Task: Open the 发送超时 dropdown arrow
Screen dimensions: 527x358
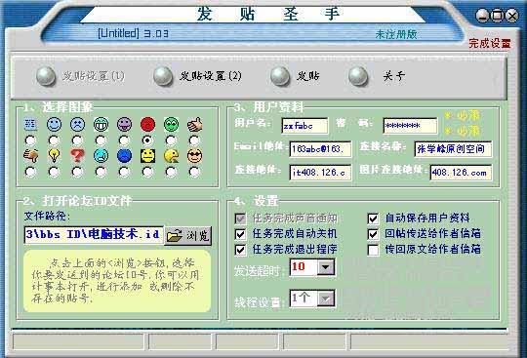Action: pyautogui.click(x=325, y=267)
